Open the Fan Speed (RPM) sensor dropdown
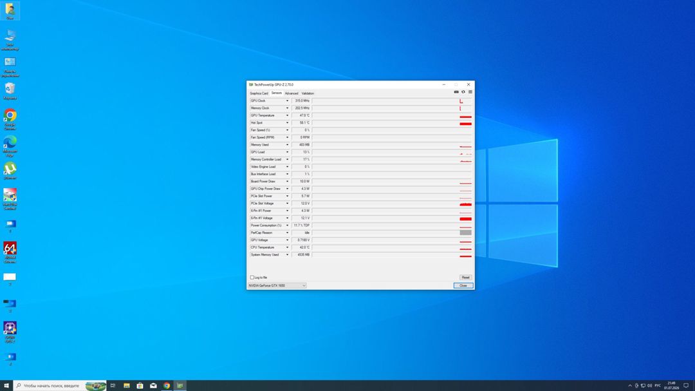 coord(287,138)
